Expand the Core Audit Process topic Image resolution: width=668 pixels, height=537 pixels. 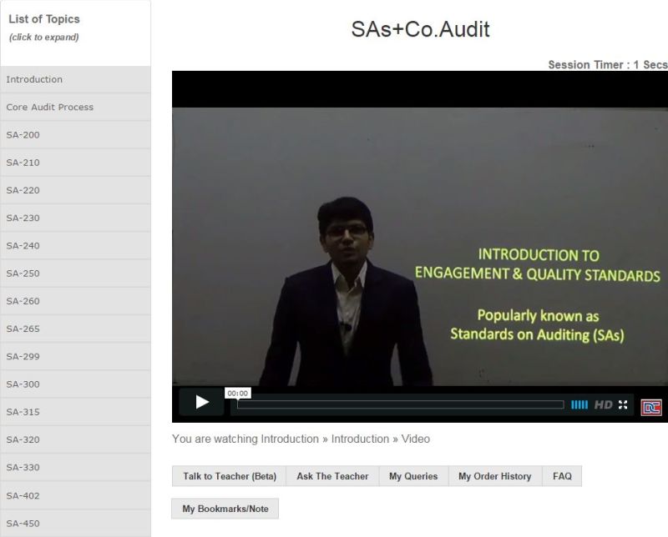point(75,107)
